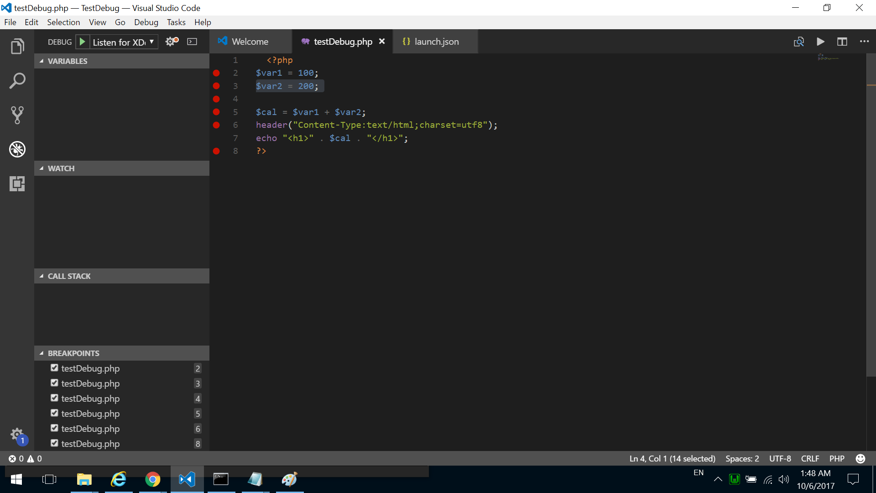
Task: Close the testDebug.php tab
Action: [x=382, y=42]
